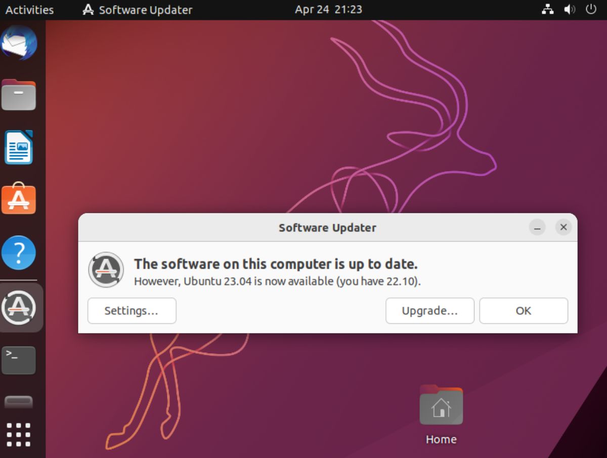Click the Ubuntu 23.04 availability message
Image resolution: width=607 pixels, height=458 pixels.
click(277, 281)
